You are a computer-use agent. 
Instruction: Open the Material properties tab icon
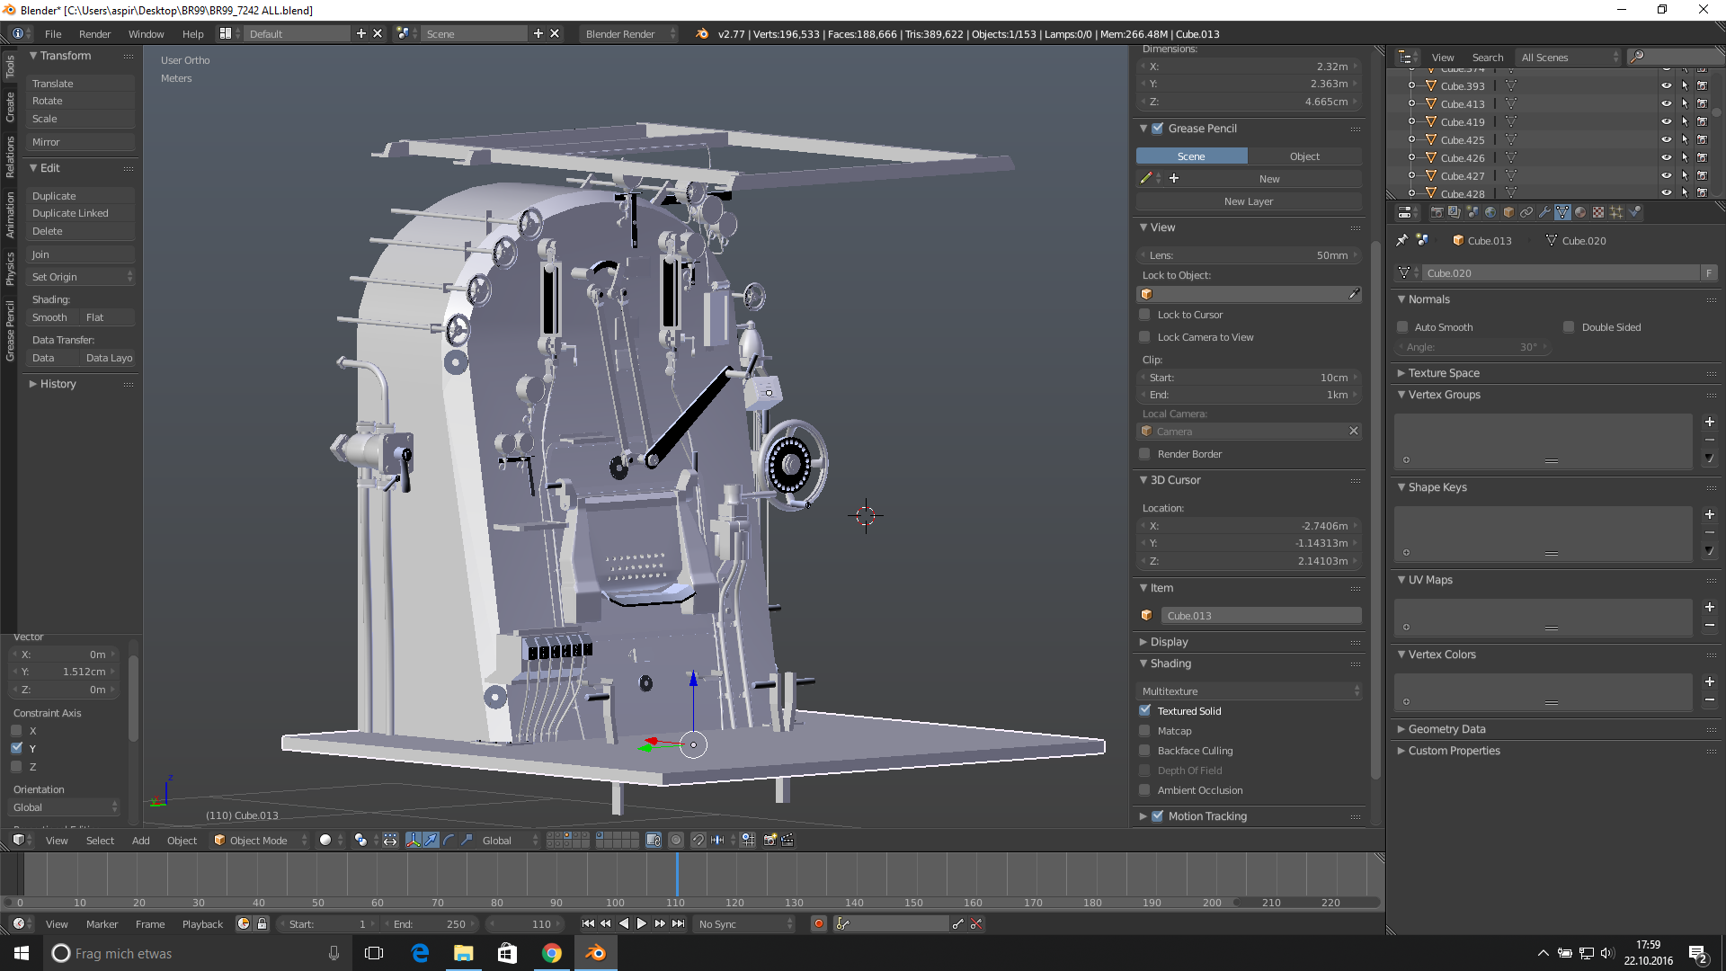tap(1580, 212)
